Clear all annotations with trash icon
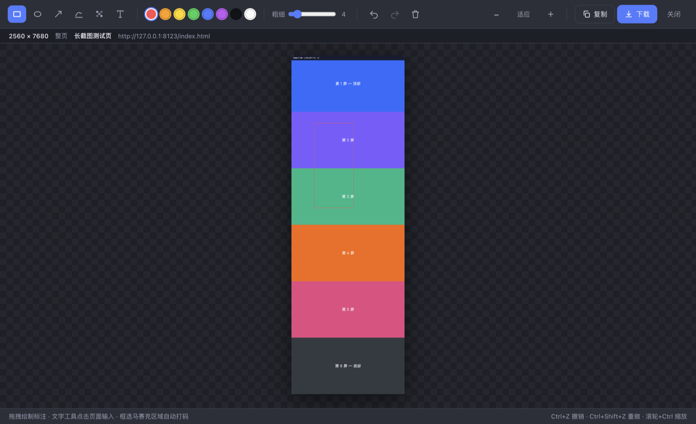This screenshot has height=424, width=696. (415, 14)
